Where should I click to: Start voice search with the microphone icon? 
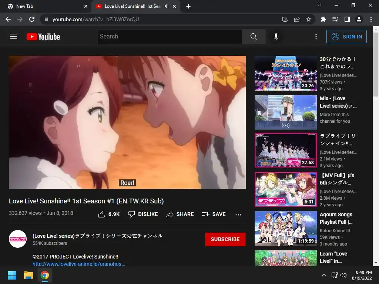click(276, 37)
